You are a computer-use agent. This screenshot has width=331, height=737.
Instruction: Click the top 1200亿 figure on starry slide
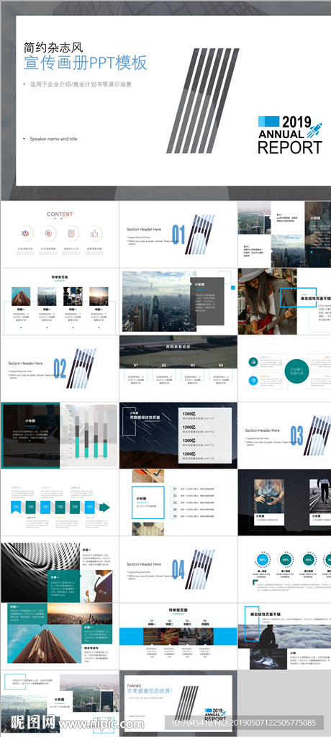coord(189,414)
